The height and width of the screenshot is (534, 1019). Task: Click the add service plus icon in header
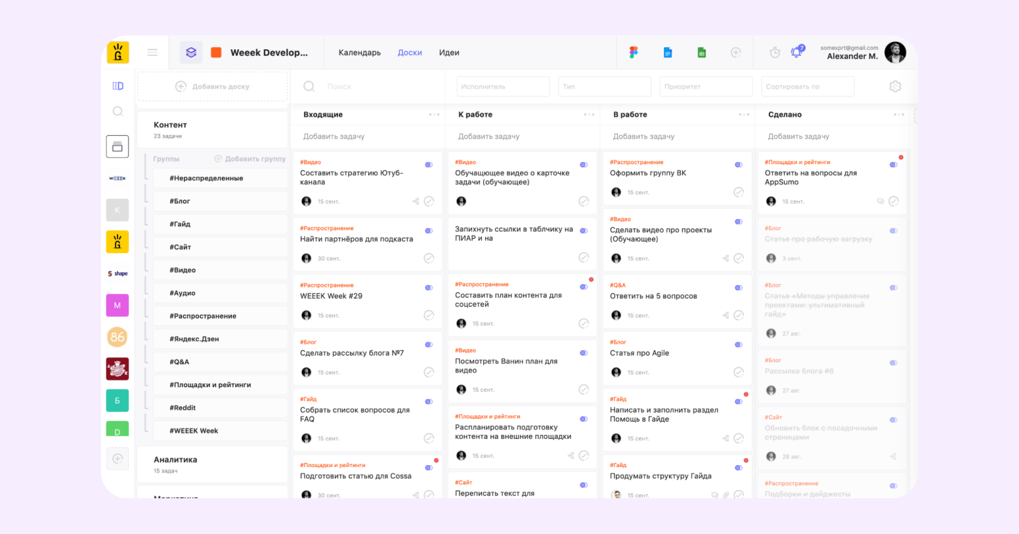[736, 52]
